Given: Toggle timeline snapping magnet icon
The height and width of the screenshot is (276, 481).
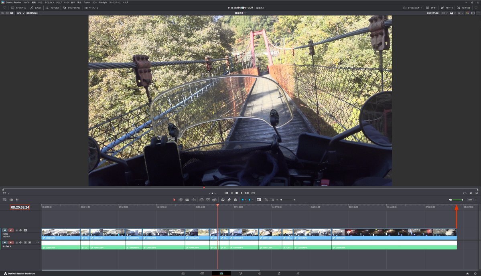Looking at the screenshot, I should [x=223, y=199].
